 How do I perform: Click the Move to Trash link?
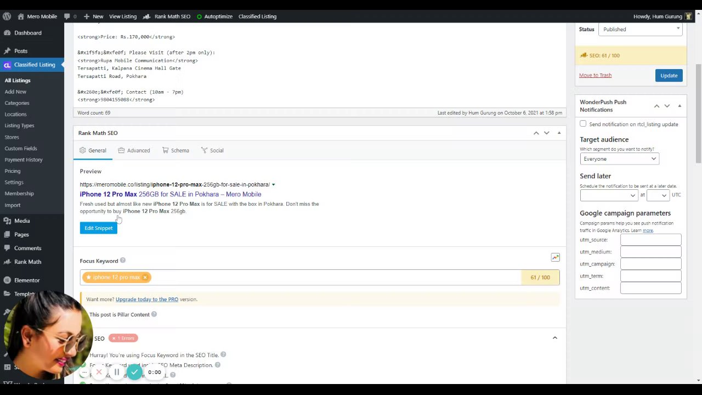595,75
